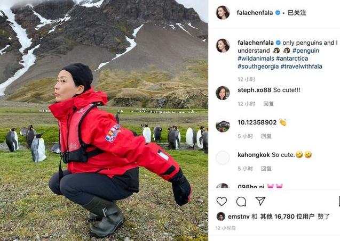This screenshot has width=340, height=241.
Task: Open falachenfala profile picture in header
Action: [223, 13]
